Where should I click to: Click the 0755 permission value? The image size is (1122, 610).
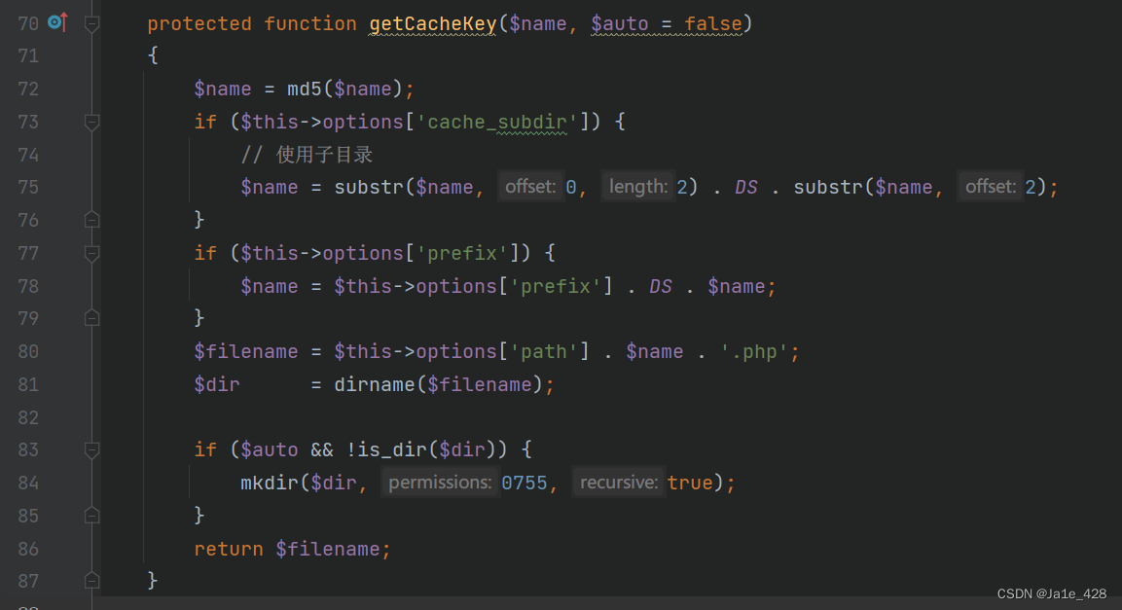tap(524, 483)
